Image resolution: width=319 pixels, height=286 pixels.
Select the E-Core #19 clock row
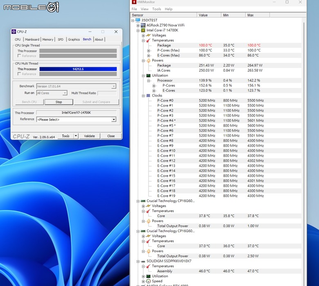[x=229, y=196]
